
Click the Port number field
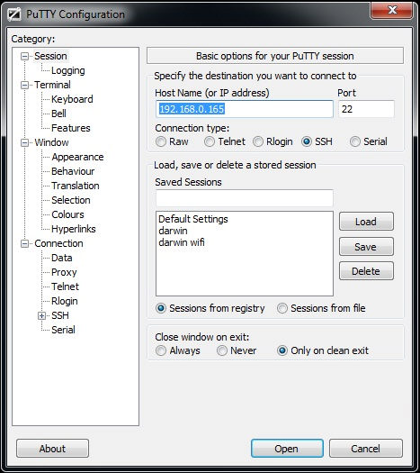coord(366,109)
